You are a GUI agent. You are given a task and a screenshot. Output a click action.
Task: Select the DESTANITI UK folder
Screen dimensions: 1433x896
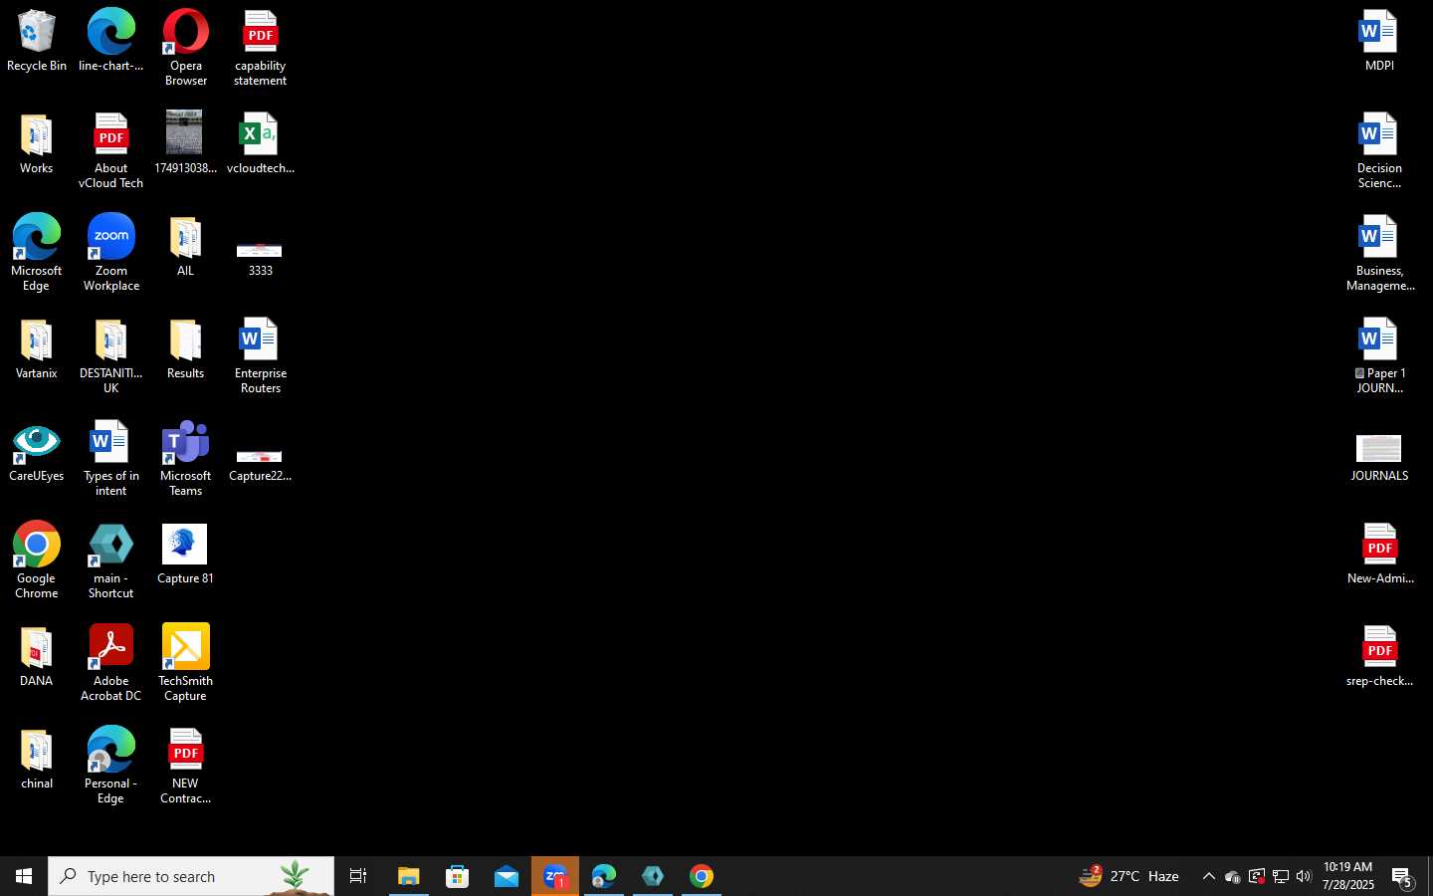tap(111, 355)
